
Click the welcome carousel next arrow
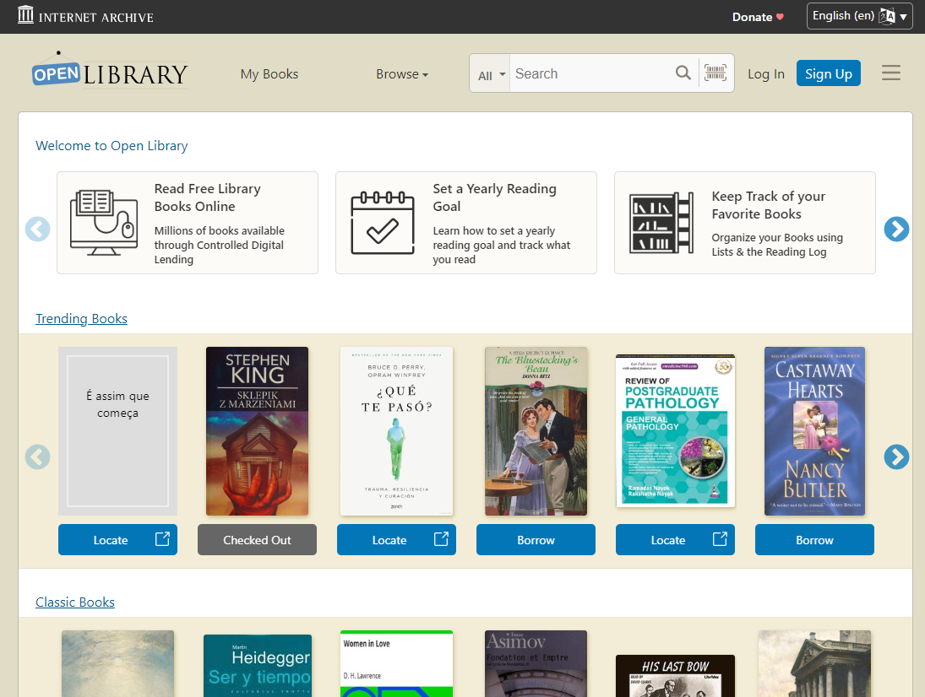click(896, 230)
